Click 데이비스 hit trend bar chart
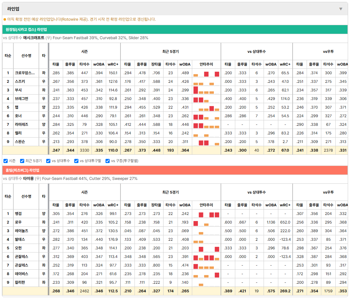 [x=206, y=274]
